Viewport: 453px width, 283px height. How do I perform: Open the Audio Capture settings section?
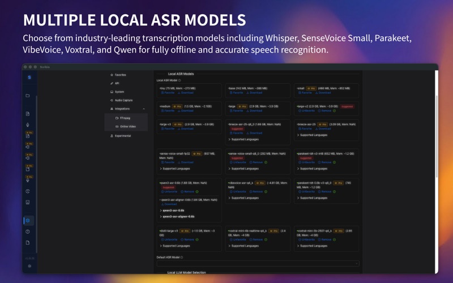121,100
